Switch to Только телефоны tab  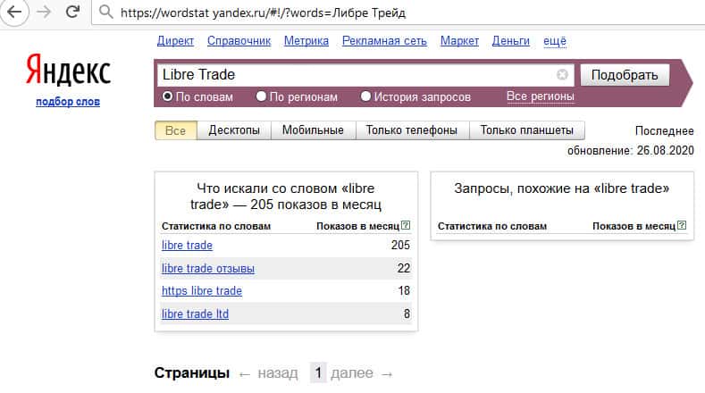412,130
